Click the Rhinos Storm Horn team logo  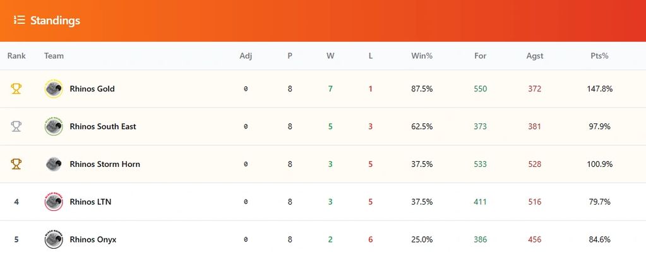[54, 164]
